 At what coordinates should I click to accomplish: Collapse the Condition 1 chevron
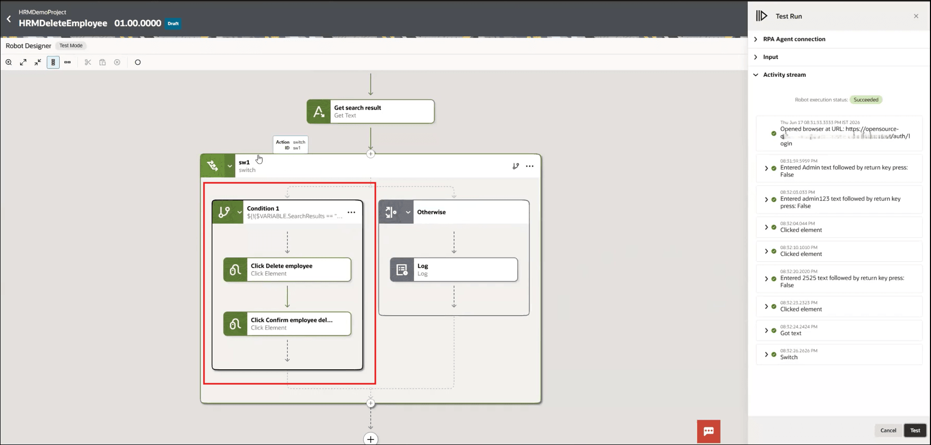[x=239, y=212]
